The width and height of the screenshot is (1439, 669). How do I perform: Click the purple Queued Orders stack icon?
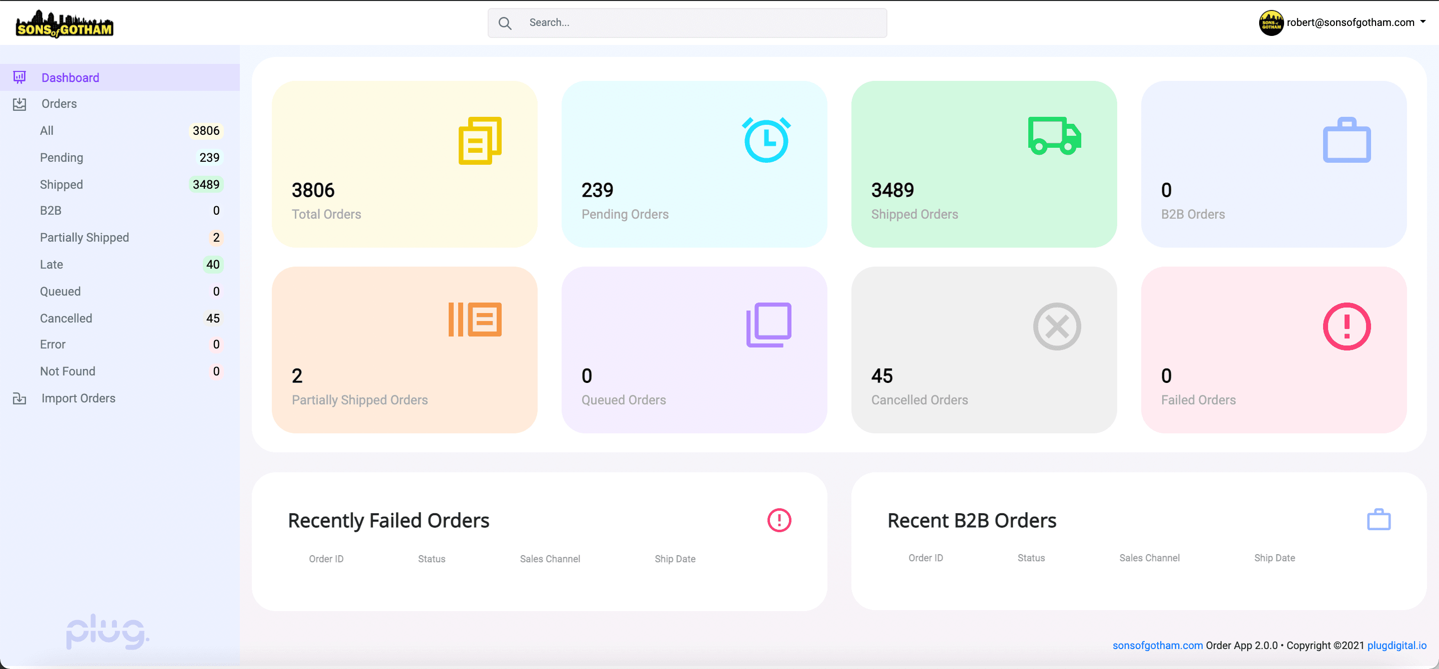click(x=768, y=325)
